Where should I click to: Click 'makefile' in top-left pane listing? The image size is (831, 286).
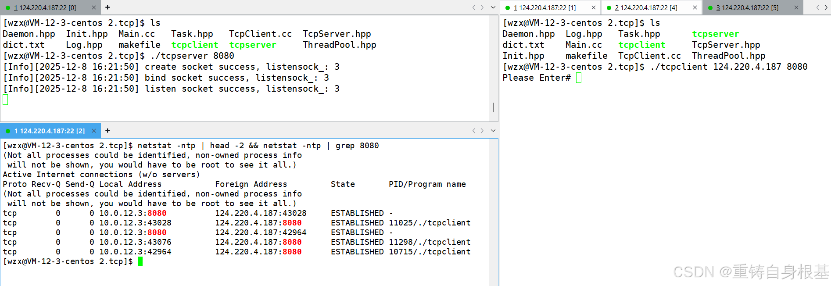140,45
